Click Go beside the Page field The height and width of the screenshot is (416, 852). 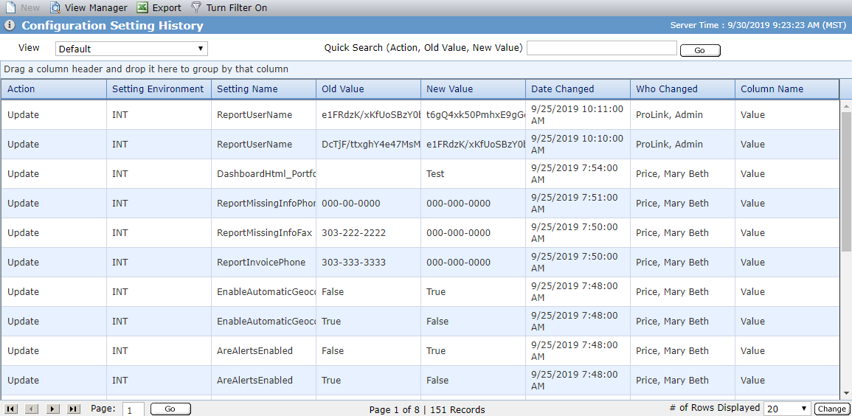point(170,409)
